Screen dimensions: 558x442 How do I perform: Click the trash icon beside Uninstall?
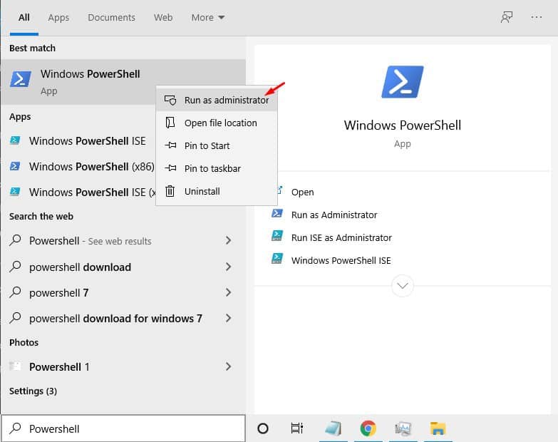(x=170, y=191)
